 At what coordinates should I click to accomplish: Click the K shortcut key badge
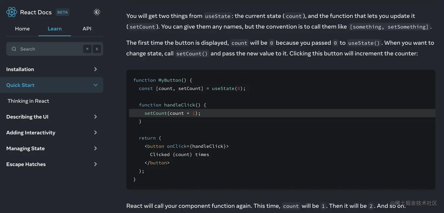point(97,49)
